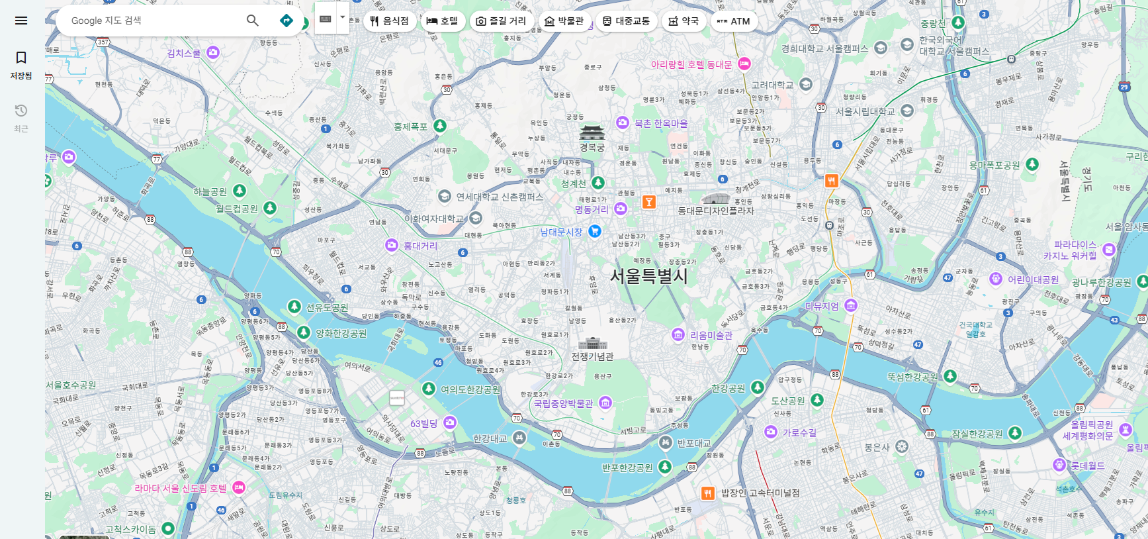
Task: Open the 아리랑힐 호텔 동대문 hotel pin
Action: point(744,64)
